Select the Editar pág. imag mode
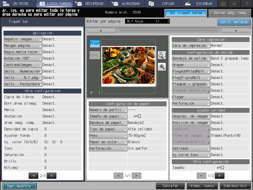The height and width of the screenshot is (190, 253). [x=230, y=13]
